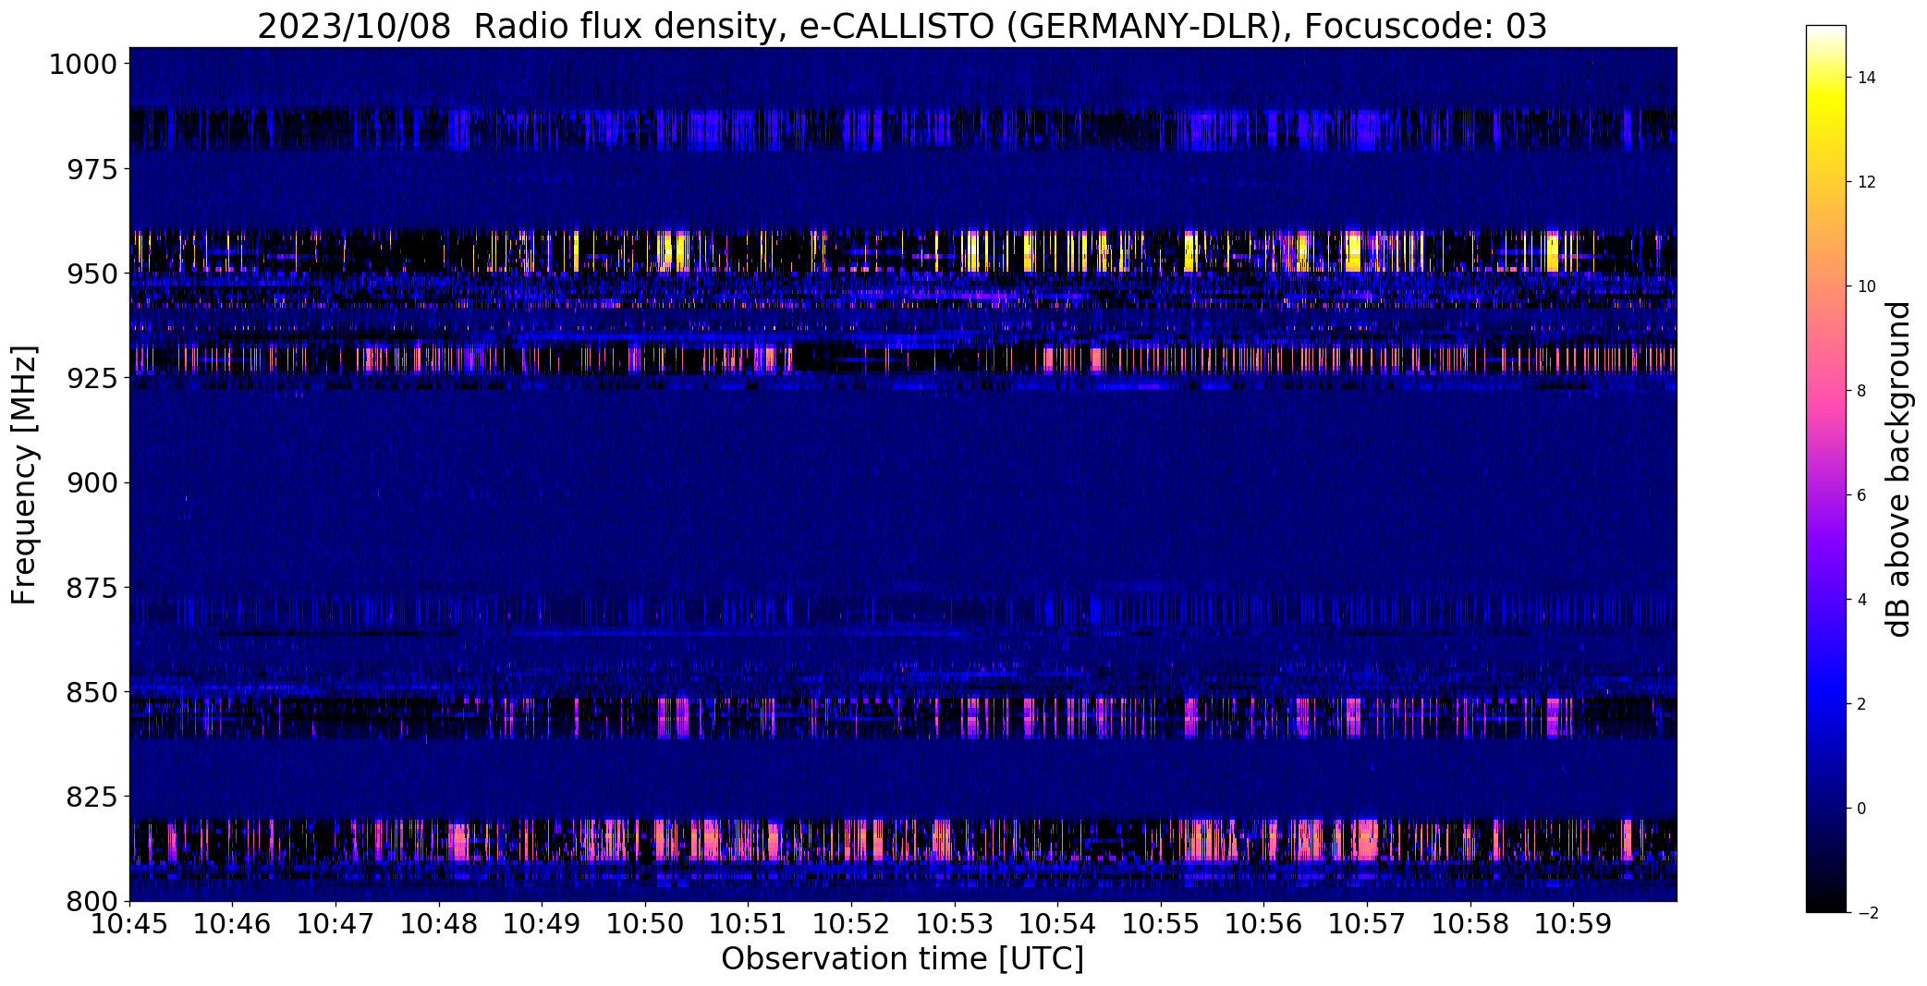Click the 10:51 time tick label
Screen dimensions: 1927x986
(749, 924)
